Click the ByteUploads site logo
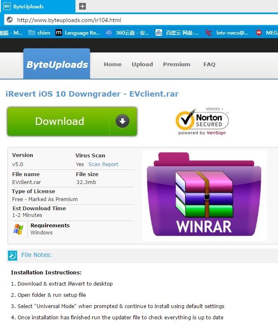 [x=57, y=64]
